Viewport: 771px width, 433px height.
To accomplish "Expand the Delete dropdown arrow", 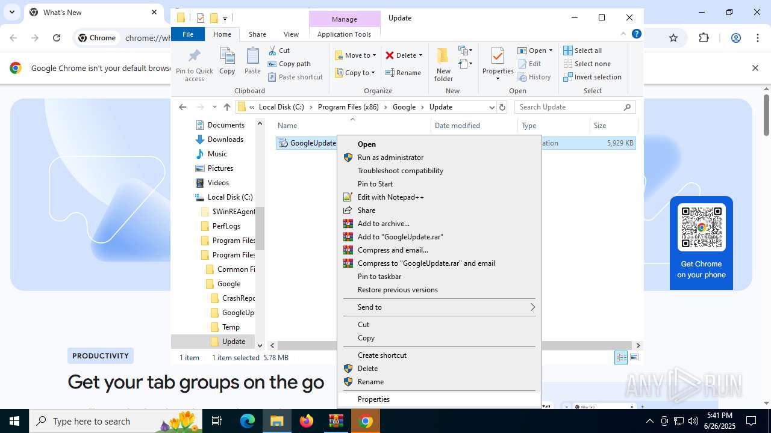I will tap(420, 55).
